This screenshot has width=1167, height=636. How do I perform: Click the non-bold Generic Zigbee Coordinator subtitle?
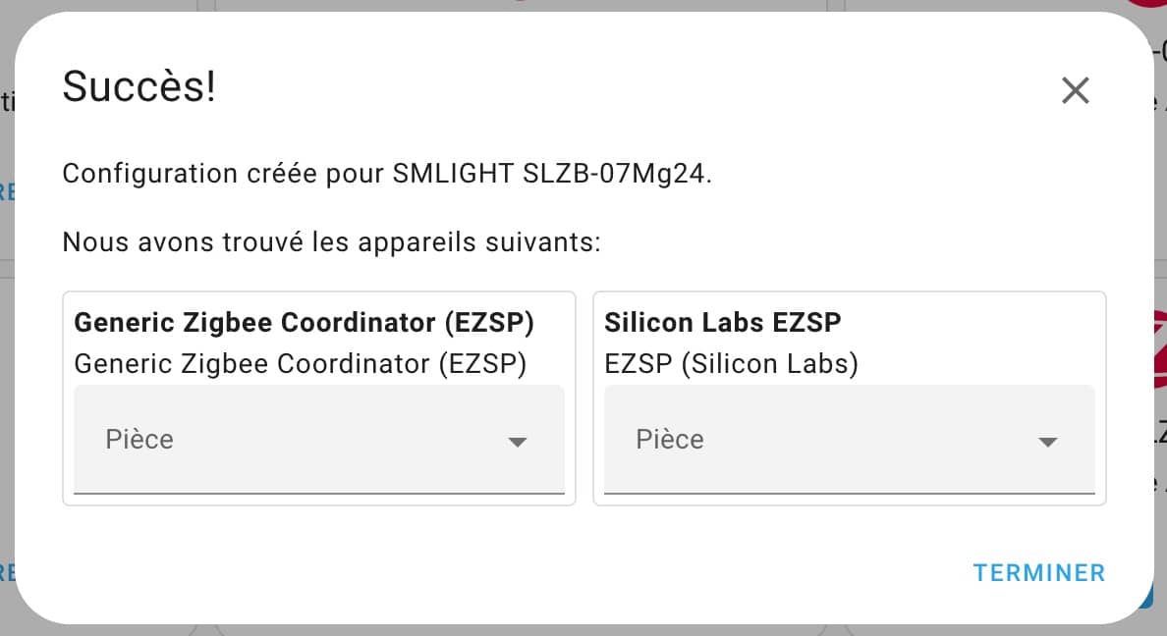300,364
